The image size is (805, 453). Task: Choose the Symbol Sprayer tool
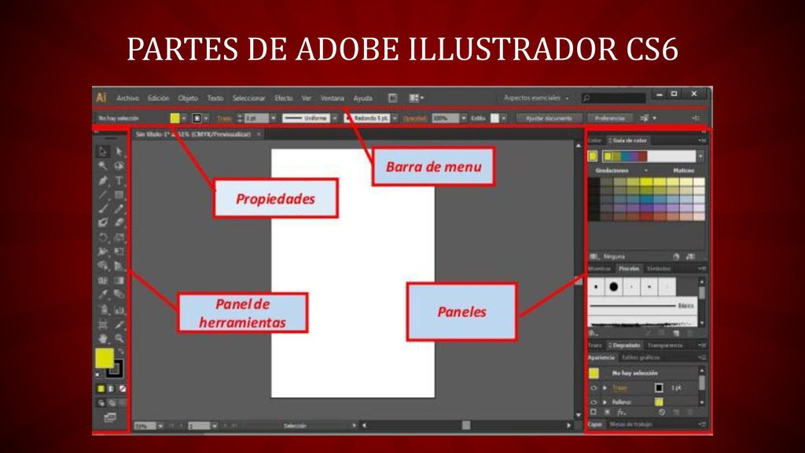[103, 310]
